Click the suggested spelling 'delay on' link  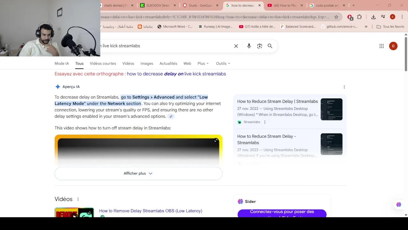pyautogui.click(x=176, y=74)
